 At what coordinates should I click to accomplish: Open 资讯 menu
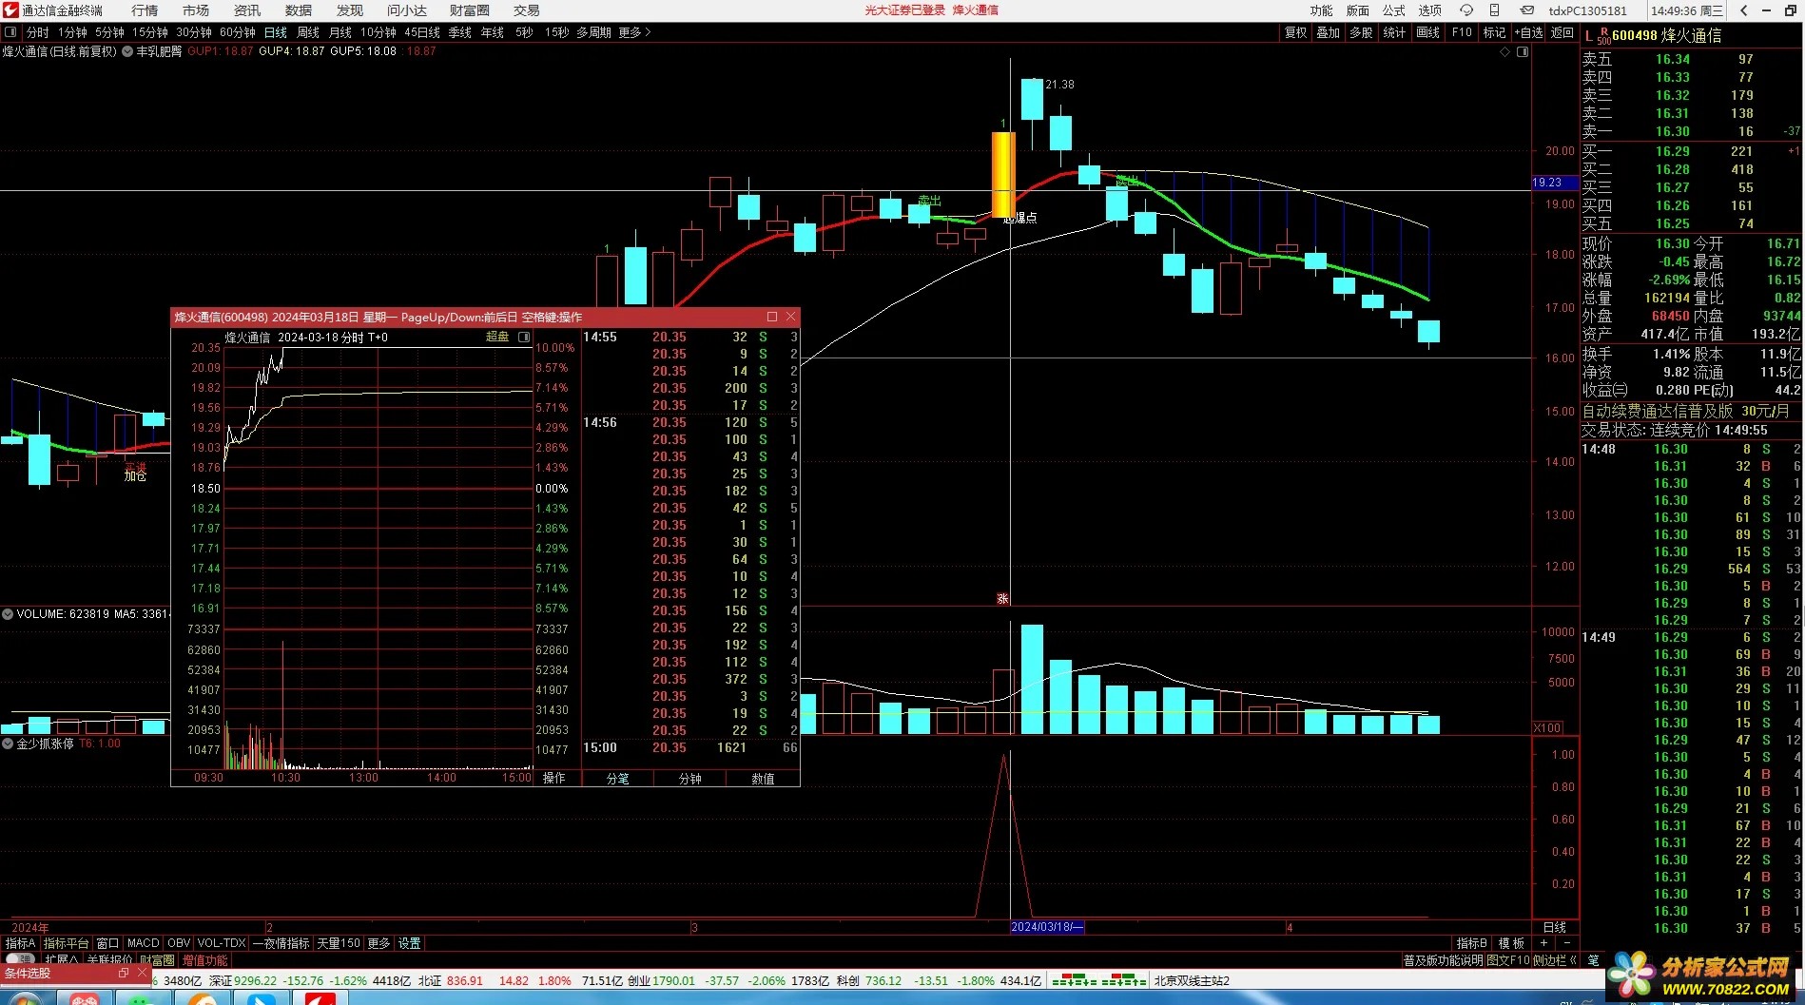(247, 10)
